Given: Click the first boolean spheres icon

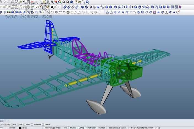Looking at the screenshot, I should click(x=65, y=7).
